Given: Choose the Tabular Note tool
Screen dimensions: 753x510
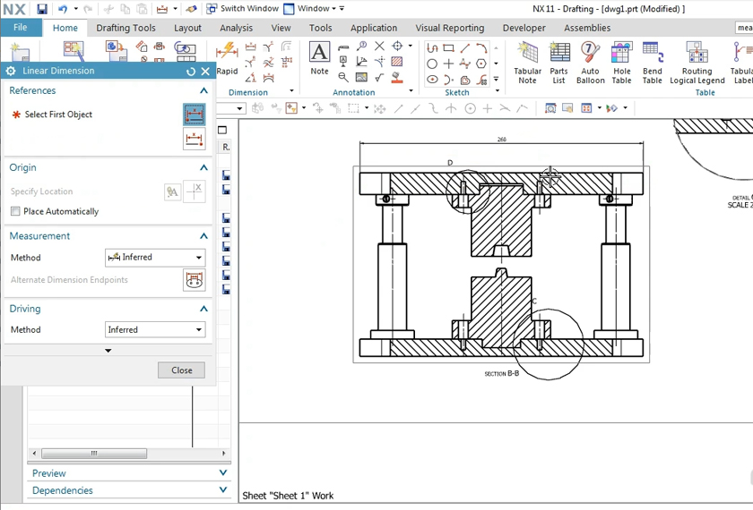Looking at the screenshot, I should 527,63.
